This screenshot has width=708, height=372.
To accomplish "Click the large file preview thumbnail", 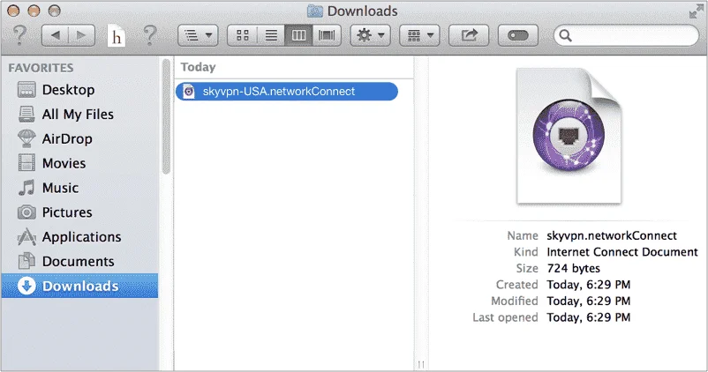I will pos(569,136).
